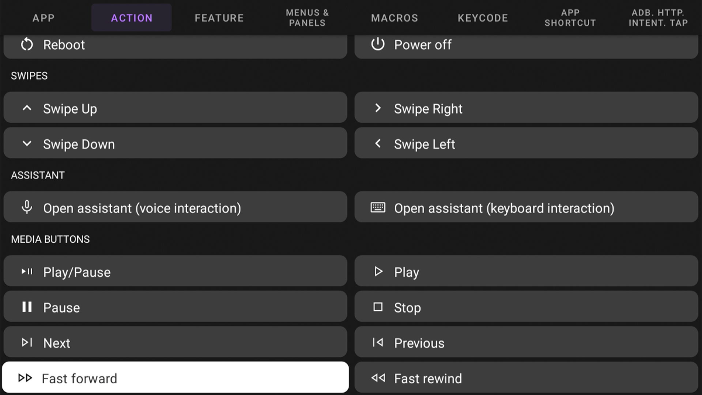The height and width of the screenshot is (395, 702).
Task: Click the Pause bars icon
Action: (27, 307)
